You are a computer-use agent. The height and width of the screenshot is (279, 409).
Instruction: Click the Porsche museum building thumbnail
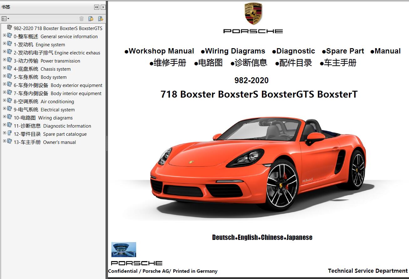click(124, 250)
